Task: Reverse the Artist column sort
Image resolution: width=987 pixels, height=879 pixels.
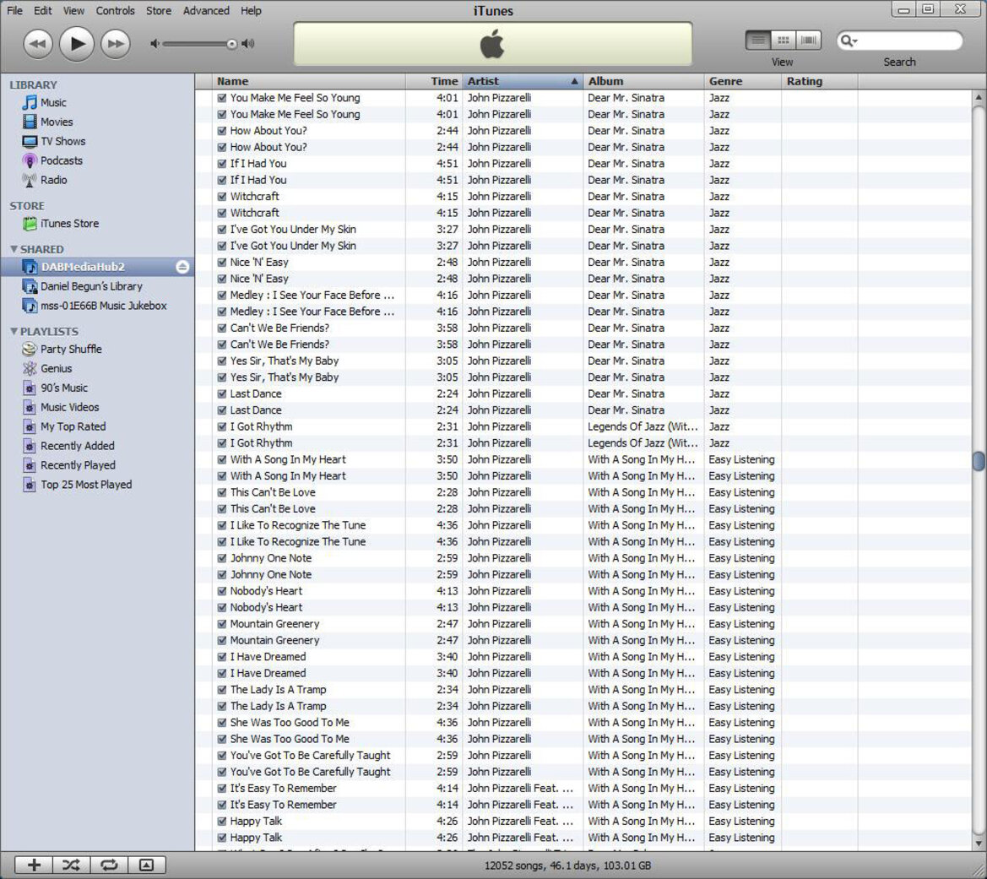Action: pyautogui.click(x=523, y=81)
